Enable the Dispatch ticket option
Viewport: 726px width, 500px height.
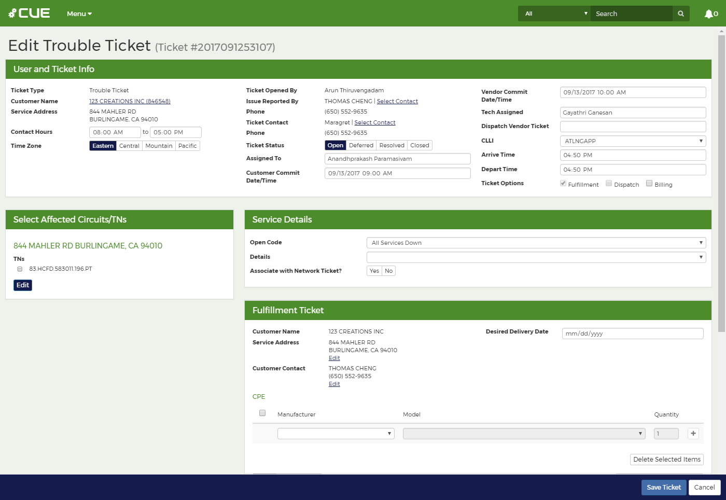tap(609, 184)
